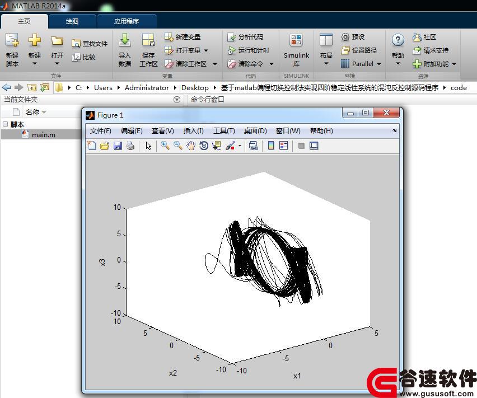The height and width of the screenshot is (398, 477).
Task: Click the Layout (布局) icon
Action: click(x=326, y=40)
